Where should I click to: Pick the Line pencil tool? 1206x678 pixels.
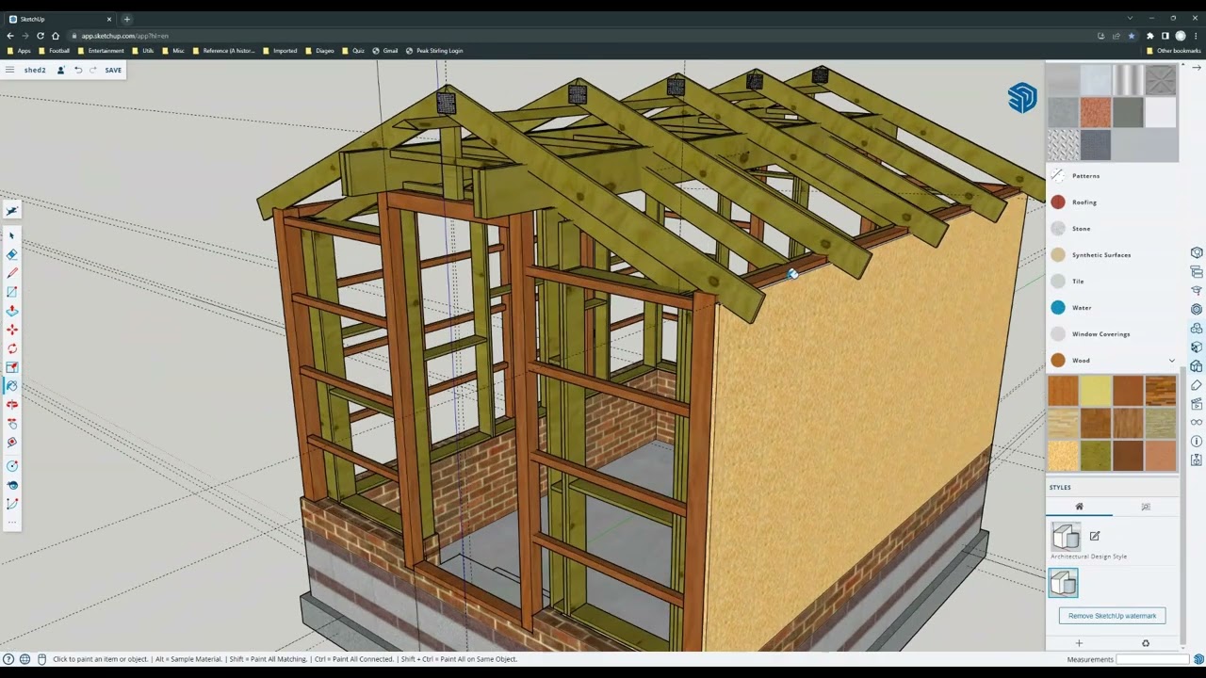click(x=11, y=273)
